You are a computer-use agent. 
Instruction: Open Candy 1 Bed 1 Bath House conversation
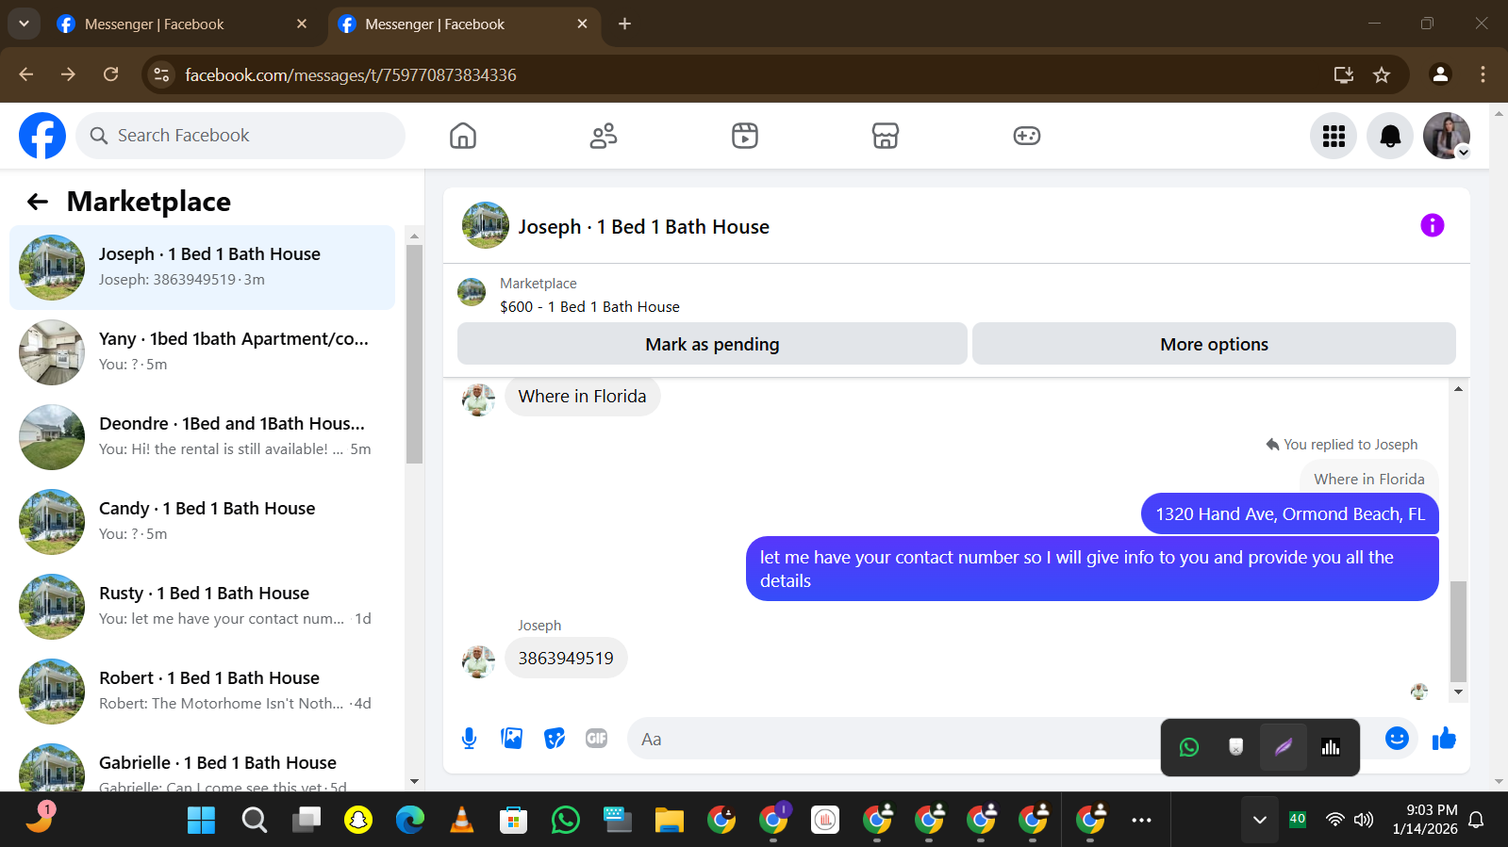[203, 522]
